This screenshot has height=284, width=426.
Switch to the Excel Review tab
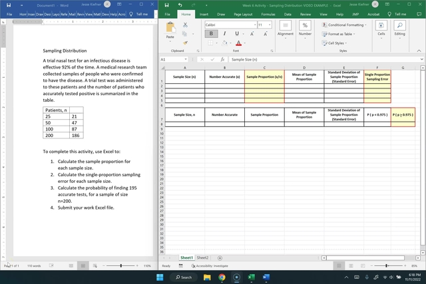(x=306, y=14)
